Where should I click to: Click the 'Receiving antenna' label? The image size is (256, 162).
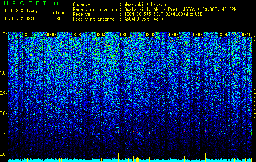coord(94,19)
